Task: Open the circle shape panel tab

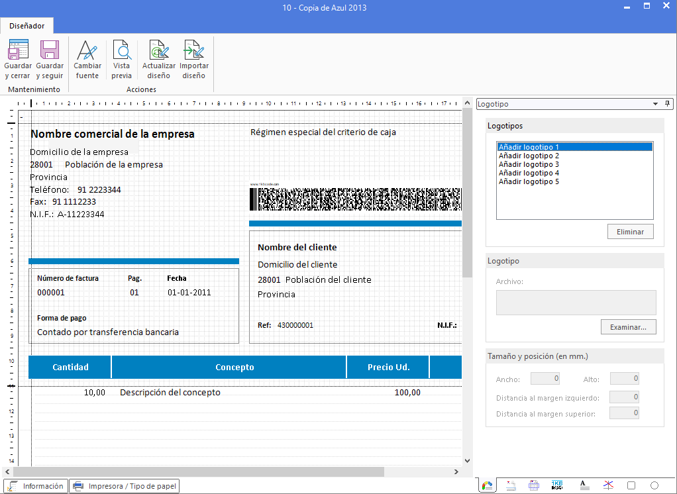Action: [654, 485]
